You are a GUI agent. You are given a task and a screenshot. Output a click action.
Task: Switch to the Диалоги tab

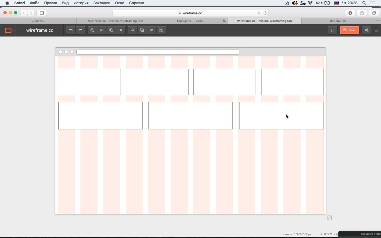coord(38,21)
